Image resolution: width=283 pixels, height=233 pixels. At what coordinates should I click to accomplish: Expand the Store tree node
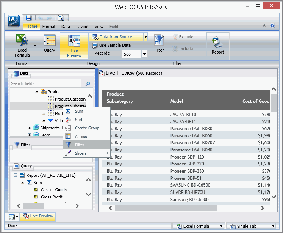click(29, 135)
